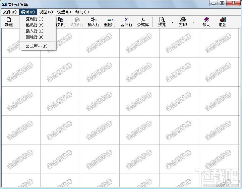Open the 帮助 help book icon

[x=206, y=19]
